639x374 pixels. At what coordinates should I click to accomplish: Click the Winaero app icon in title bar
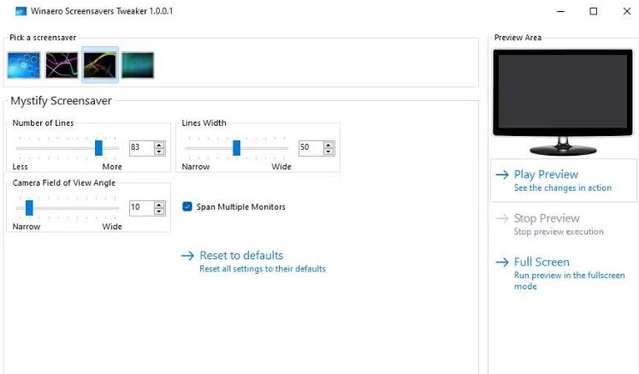point(21,11)
